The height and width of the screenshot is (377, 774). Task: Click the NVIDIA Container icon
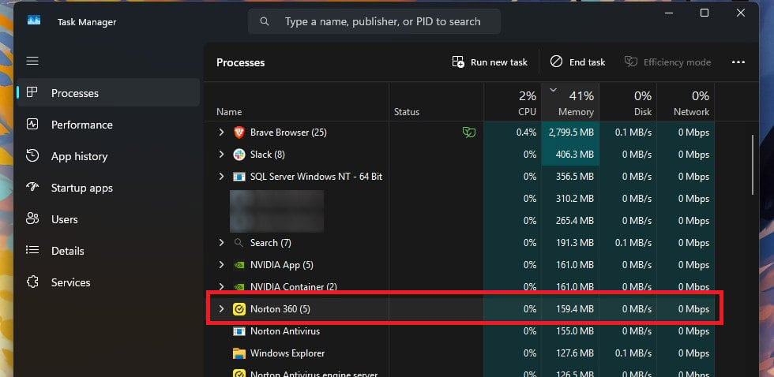pos(239,286)
